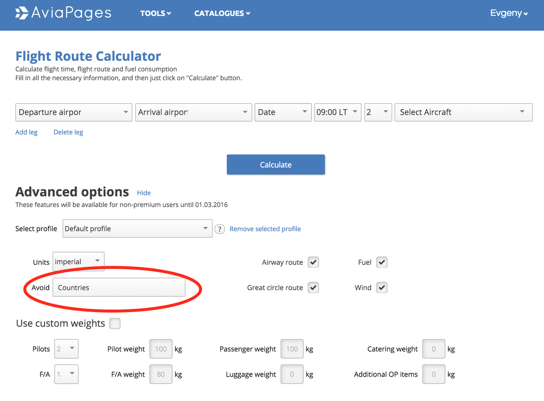Open the Evgeny user menu
This screenshot has height=401, width=544.
[509, 13]
